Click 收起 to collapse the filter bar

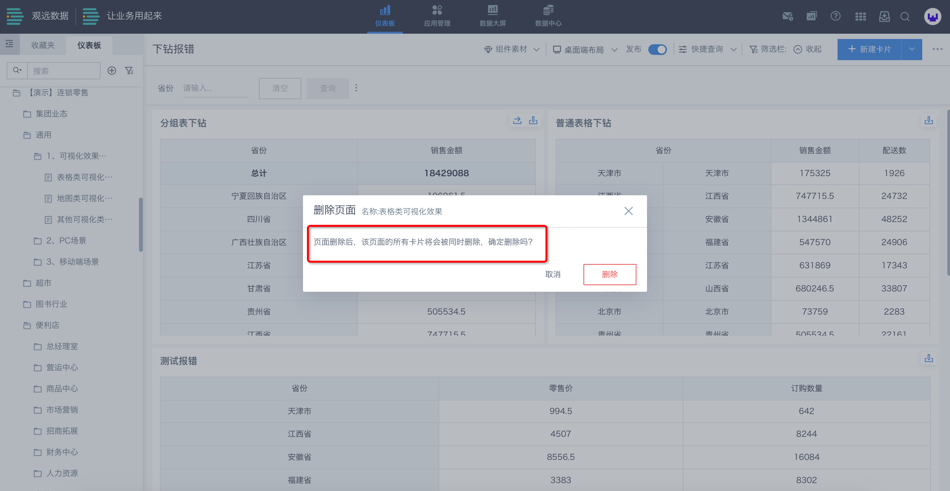807,49
